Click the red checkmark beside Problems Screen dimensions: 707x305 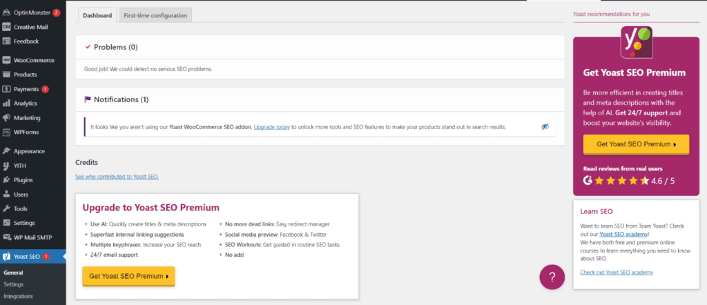(x=88, y=47)
